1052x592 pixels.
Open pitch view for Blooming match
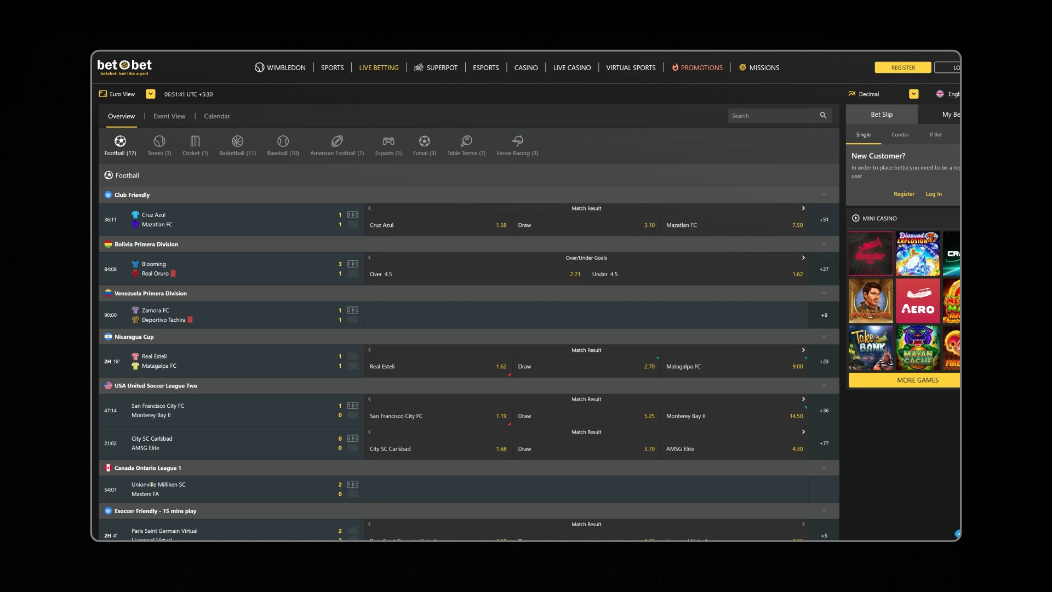point(353,264)
